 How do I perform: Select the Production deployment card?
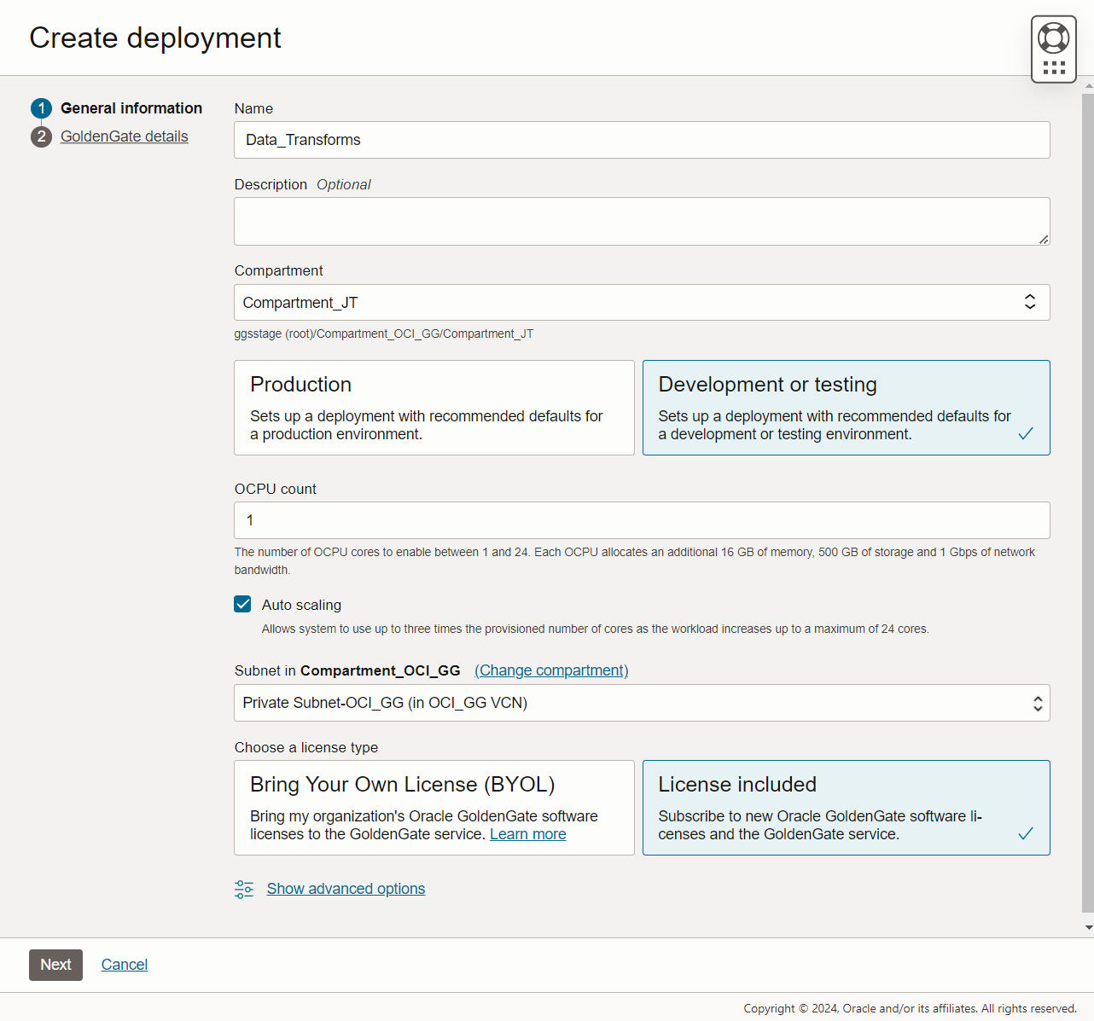434,408
